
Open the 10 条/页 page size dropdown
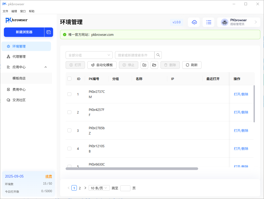99,188
